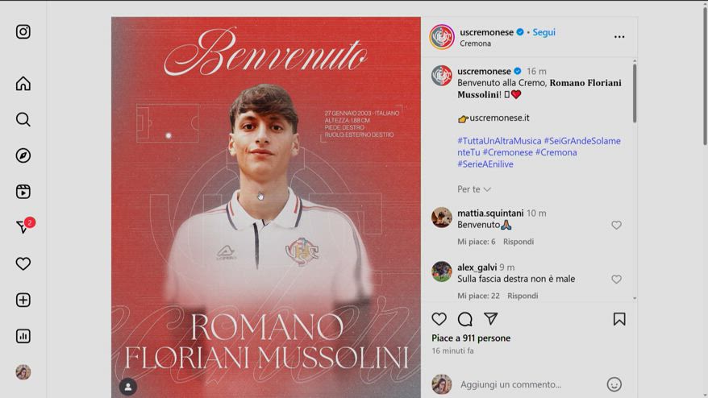This screenshot has width=708, height=398.
Task: Open the Search magnifier in sidebar
Action: point(23,119)
